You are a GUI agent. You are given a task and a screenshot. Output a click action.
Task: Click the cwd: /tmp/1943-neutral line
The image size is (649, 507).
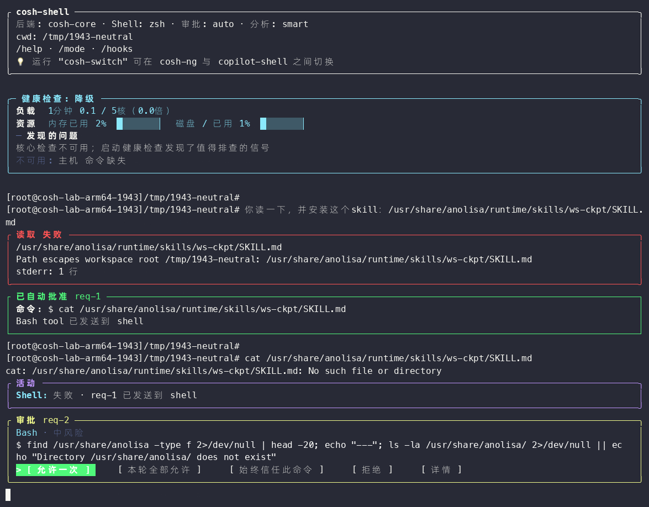click(75, 37)
